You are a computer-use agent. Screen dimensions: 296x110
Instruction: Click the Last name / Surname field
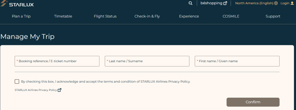pyautogui.click(x=147, y=61)
